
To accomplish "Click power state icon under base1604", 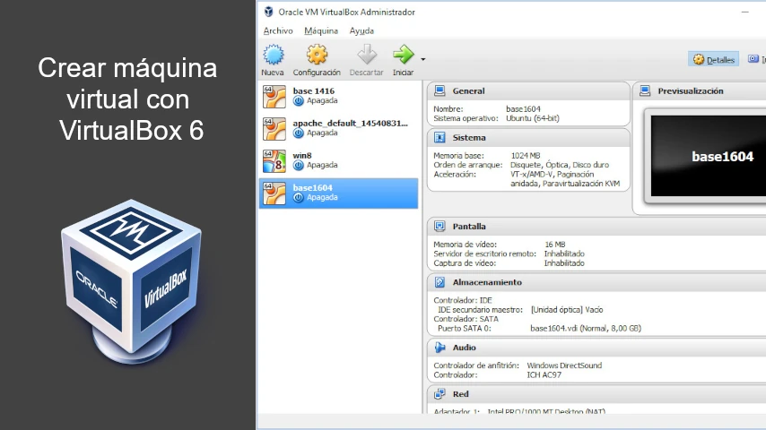I will tap(299, 198).
